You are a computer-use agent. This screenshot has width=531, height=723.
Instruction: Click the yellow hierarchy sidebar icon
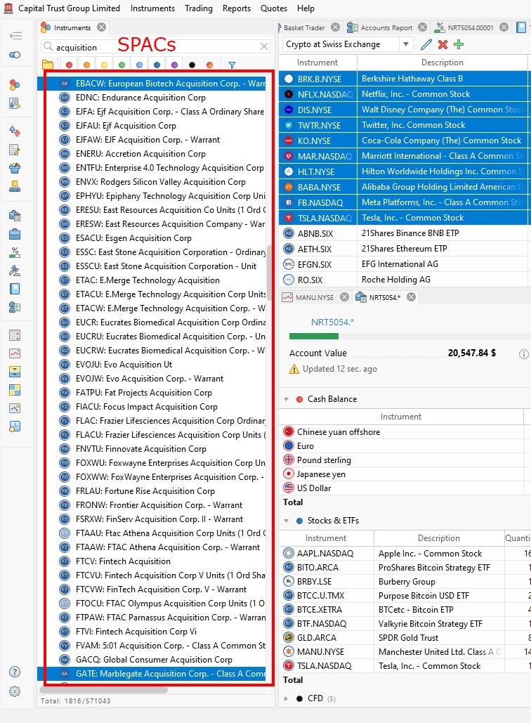tap(15, 186)
